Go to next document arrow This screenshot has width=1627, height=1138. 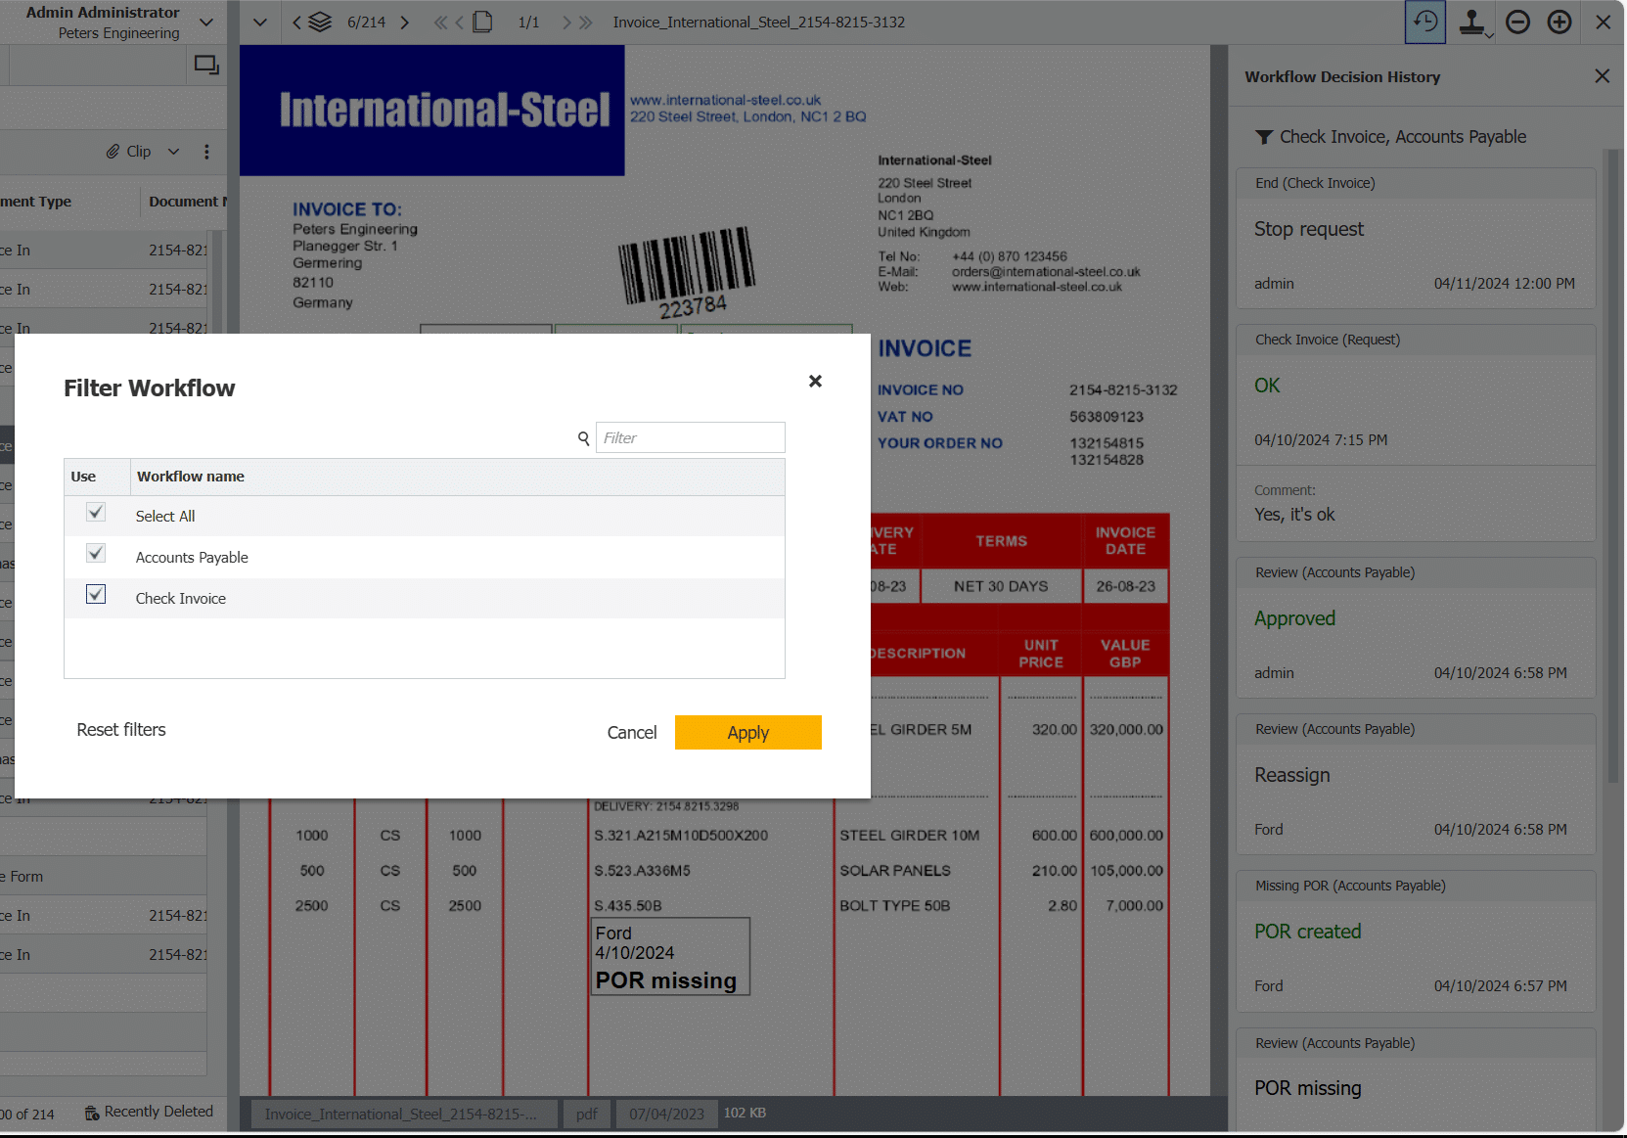coord(405,22)
